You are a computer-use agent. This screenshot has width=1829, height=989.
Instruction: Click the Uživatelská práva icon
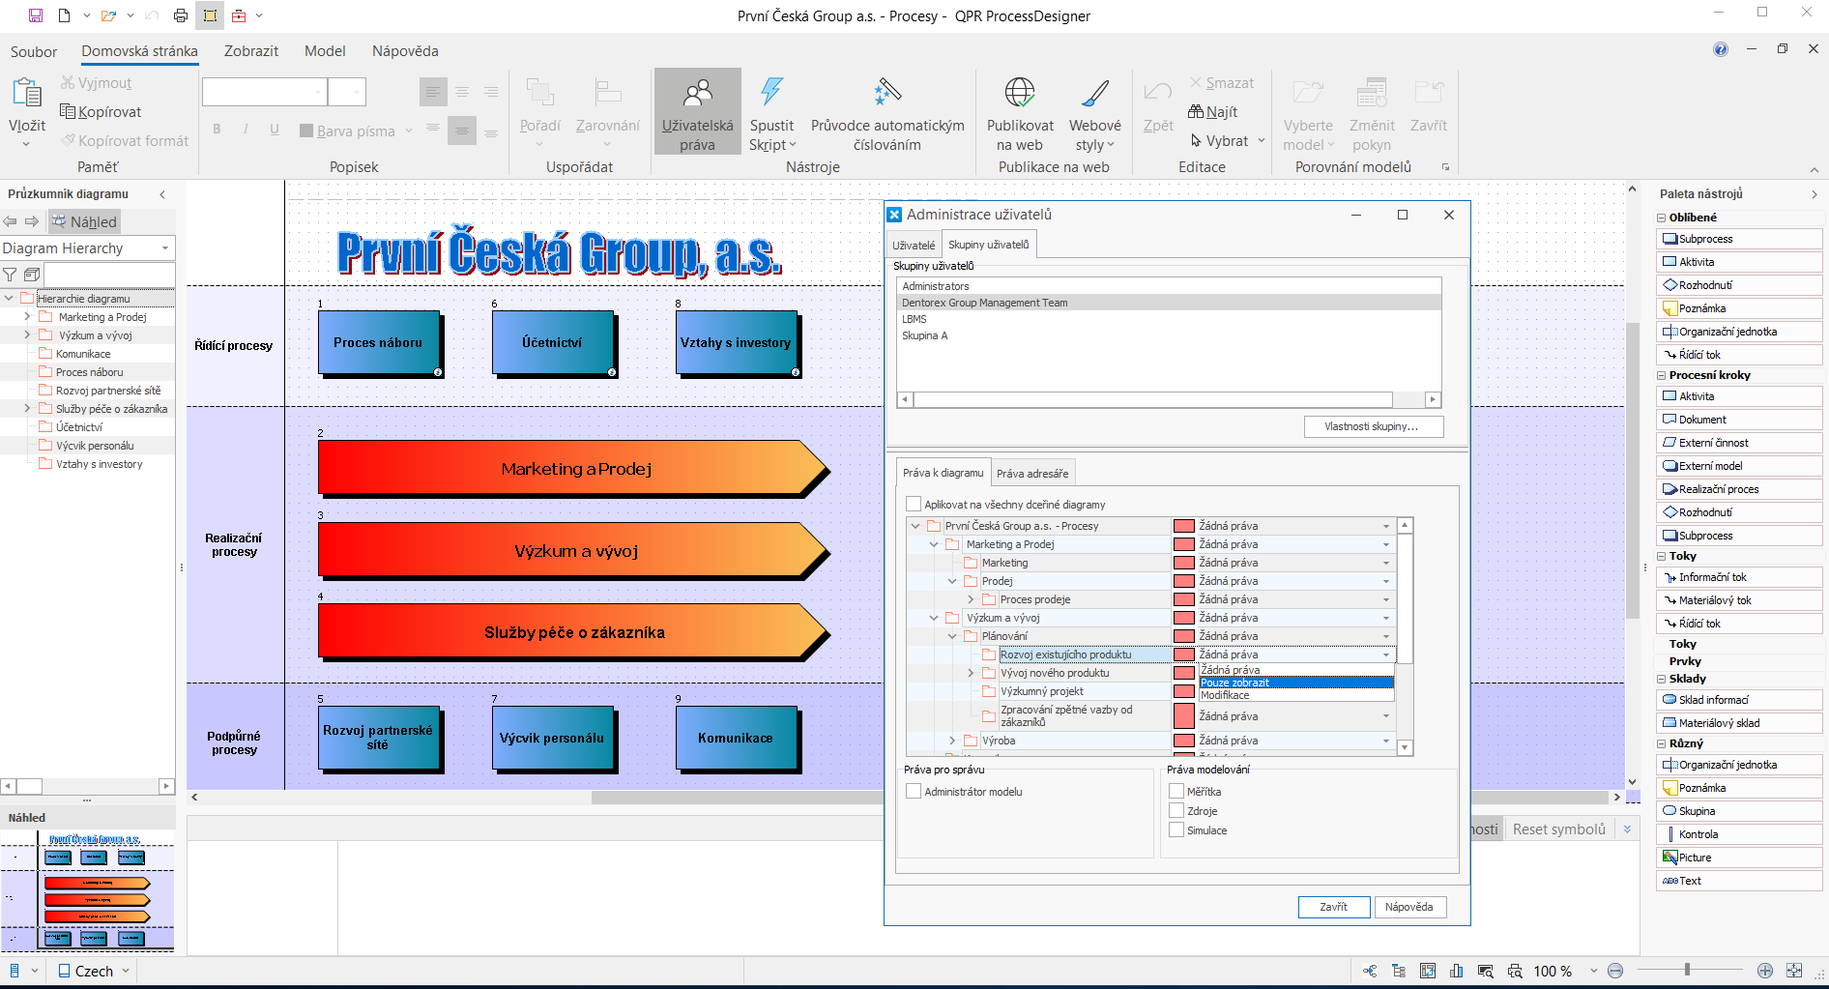tap(697, 93)
